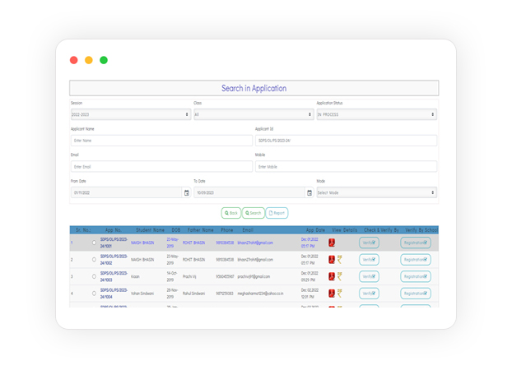The width and height of the screenshot is (512, 370).
Task: Click the Father Name column header
Action: 201,230
